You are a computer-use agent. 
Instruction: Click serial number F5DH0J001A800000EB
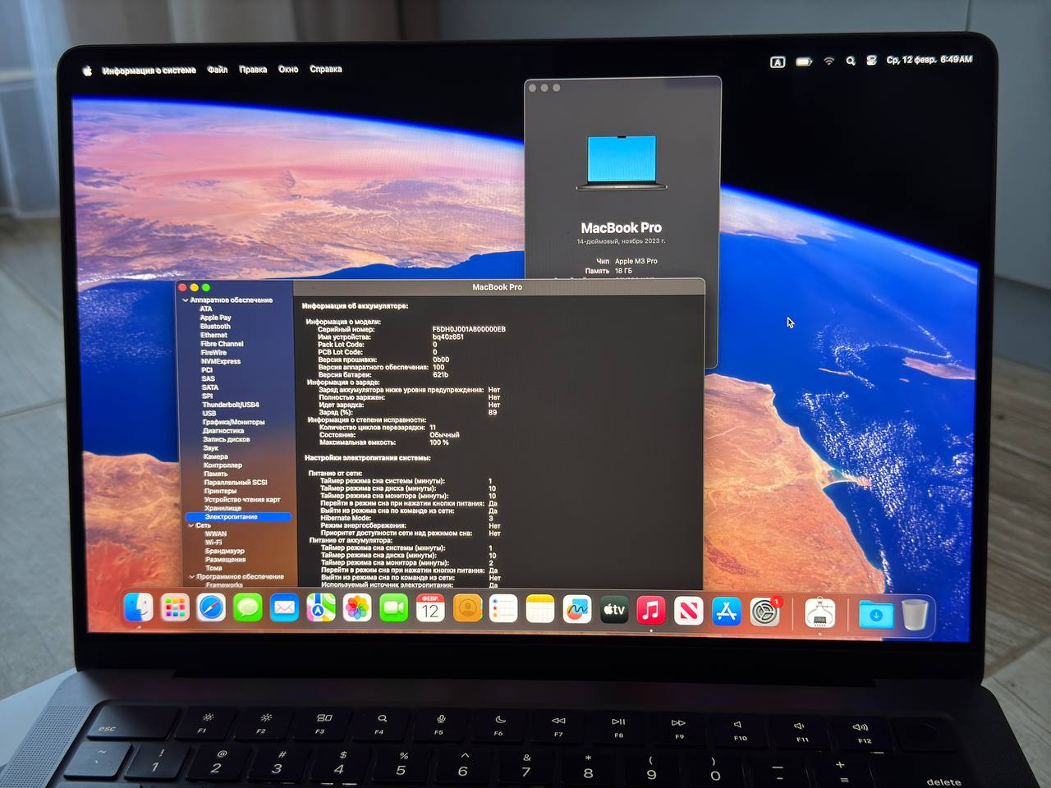coord(469,329)
